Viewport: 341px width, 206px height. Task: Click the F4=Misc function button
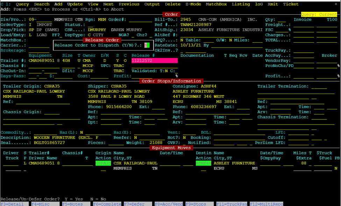coord(45,204)
